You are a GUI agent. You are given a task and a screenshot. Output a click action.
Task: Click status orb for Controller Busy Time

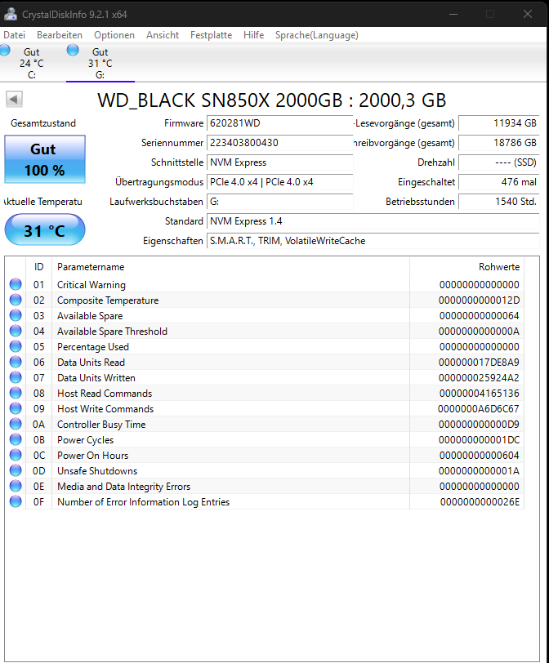16,424
